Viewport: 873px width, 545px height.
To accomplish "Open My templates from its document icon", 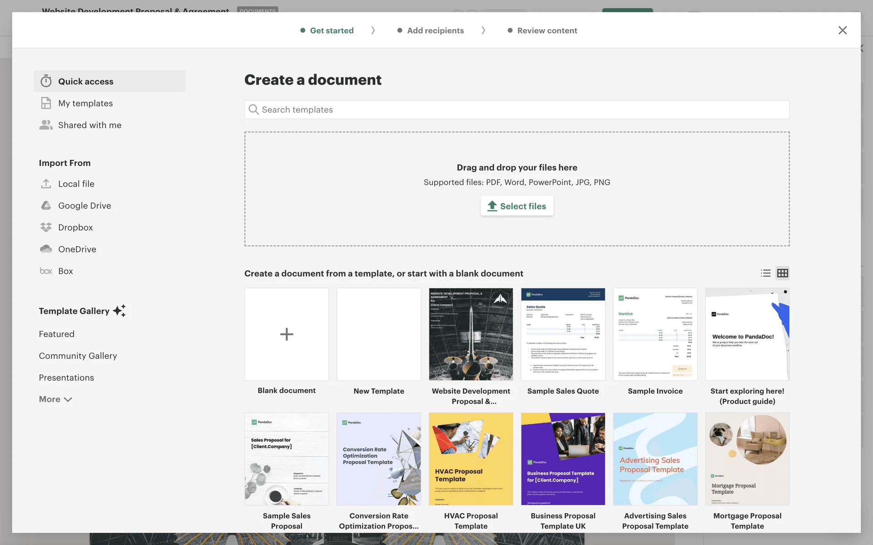I will (x=46, y=103).
